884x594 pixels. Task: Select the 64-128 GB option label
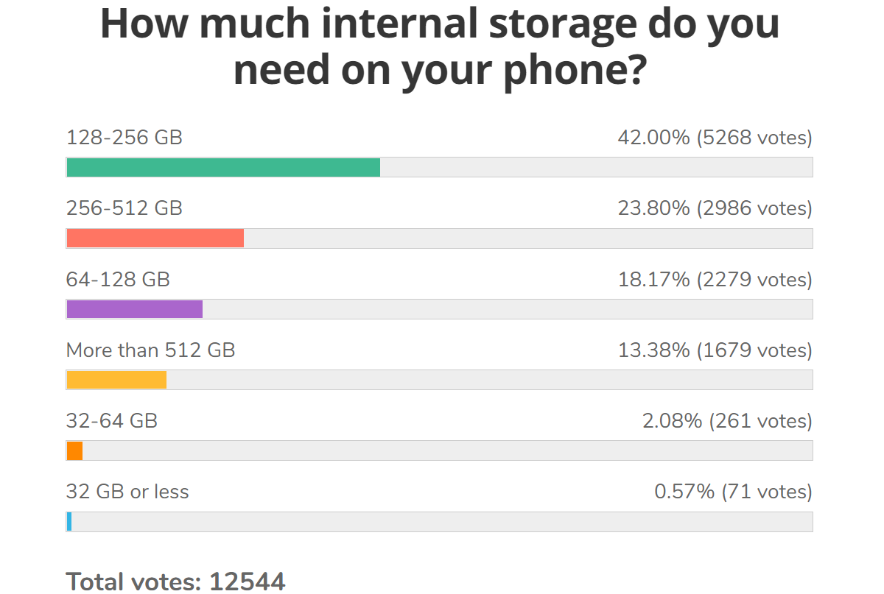[118, 279]
